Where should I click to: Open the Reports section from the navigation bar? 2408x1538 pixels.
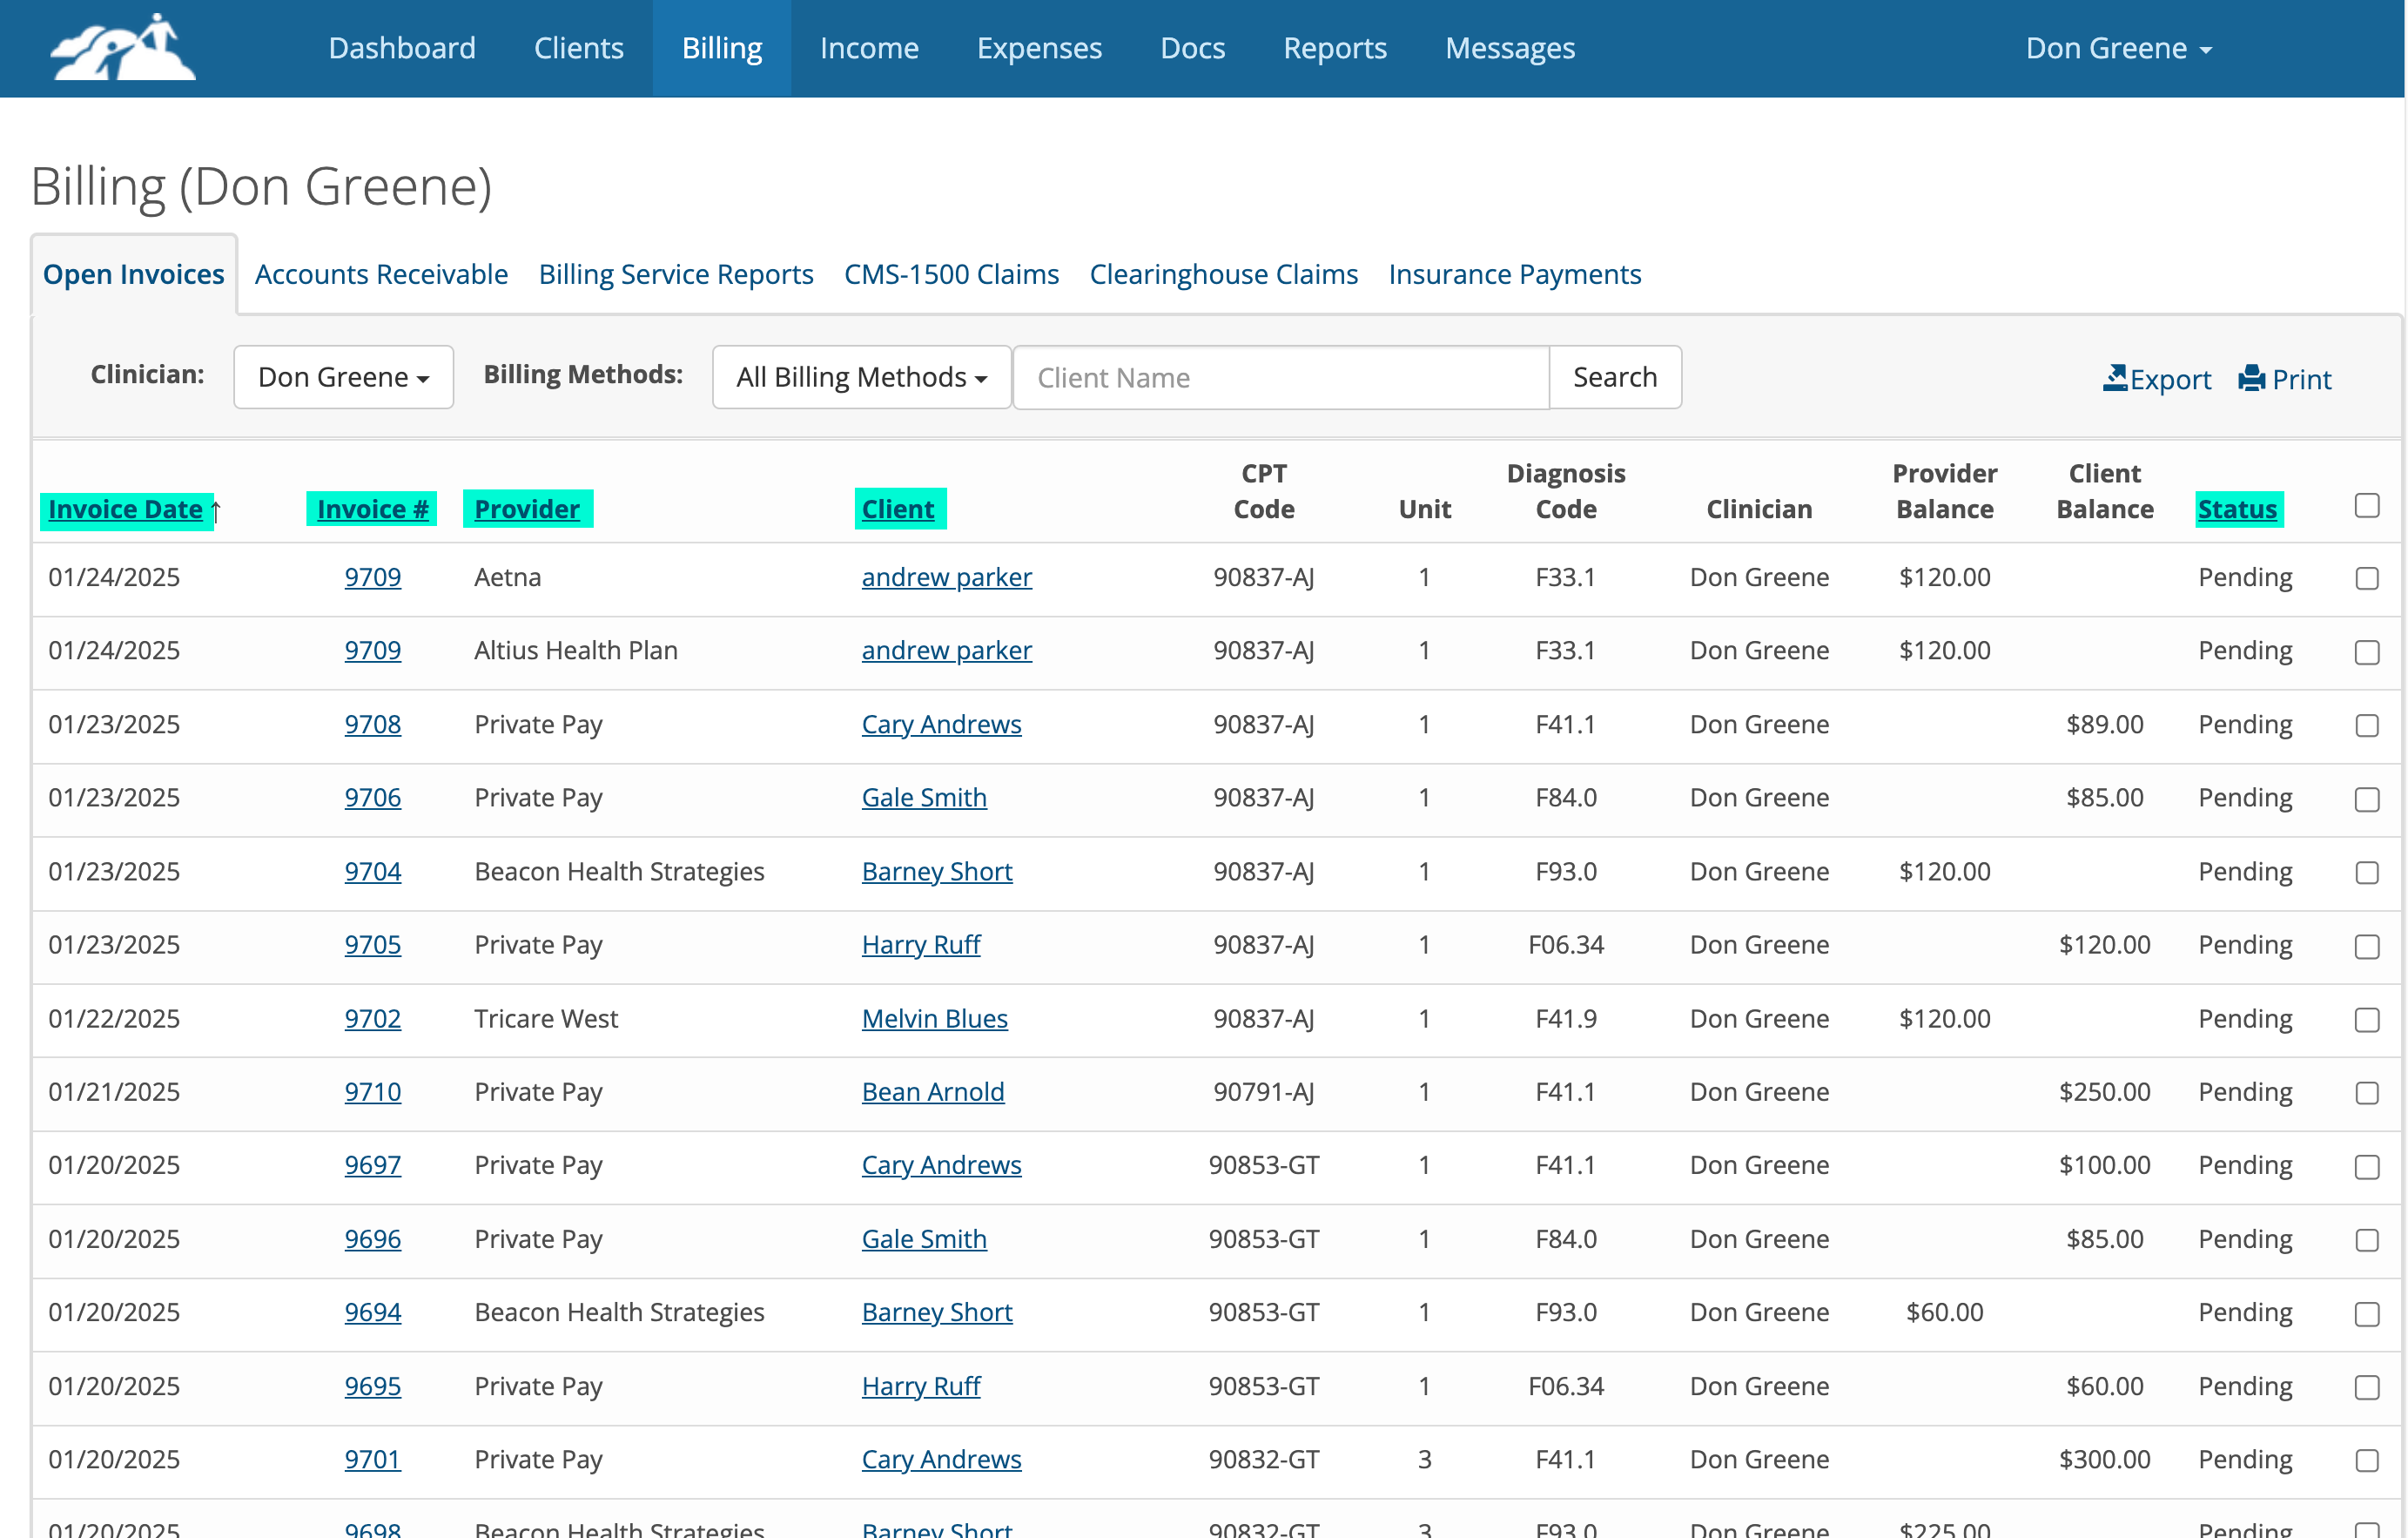(1335, 47)
